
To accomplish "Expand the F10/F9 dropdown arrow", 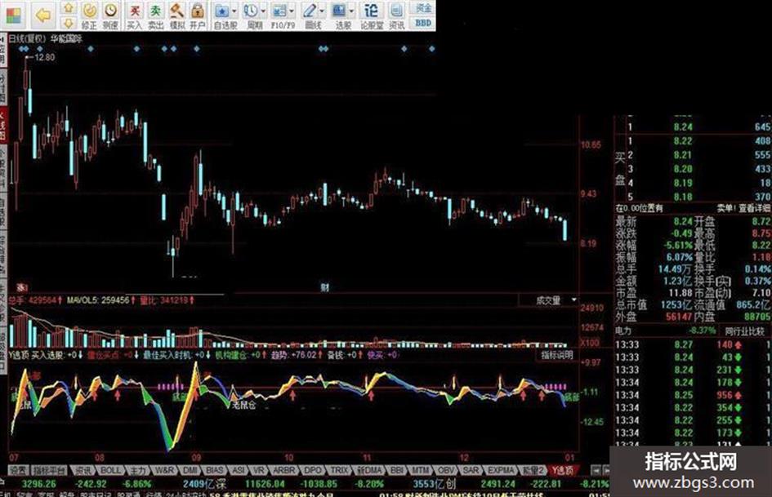I will [292, 11].
